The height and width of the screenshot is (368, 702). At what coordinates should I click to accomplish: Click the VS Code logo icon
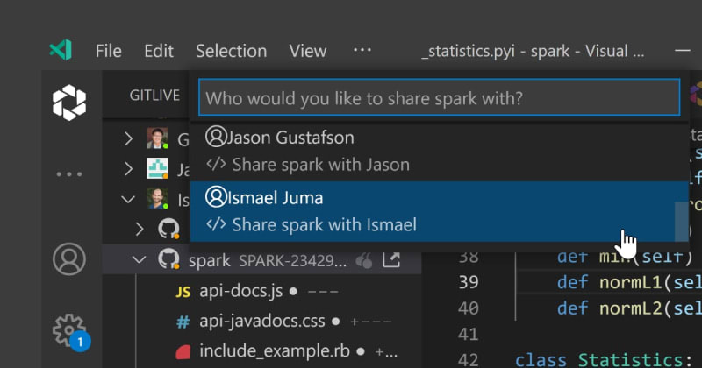pyautogui.click(x=60, y=51)
